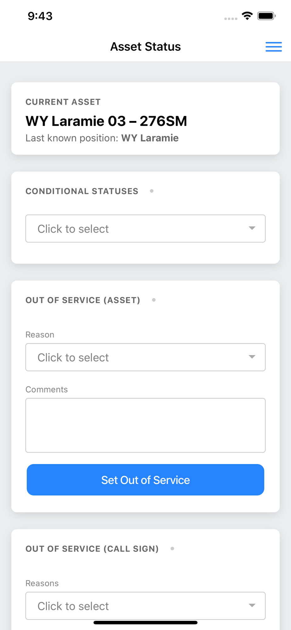Tap the home indicator bar

(145, 622)
